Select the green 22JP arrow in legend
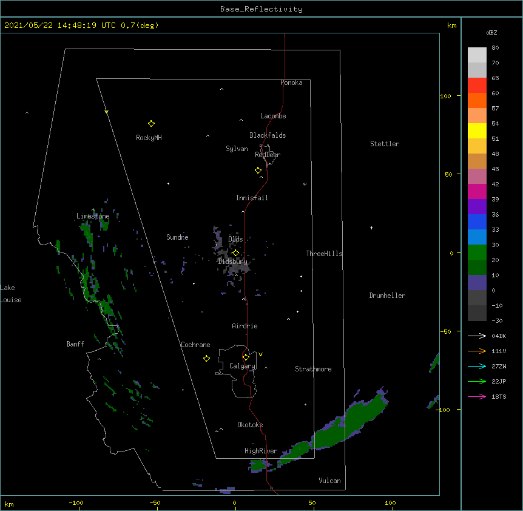The height and width of the screenshot is (511, 523). (x=477, y=381)
